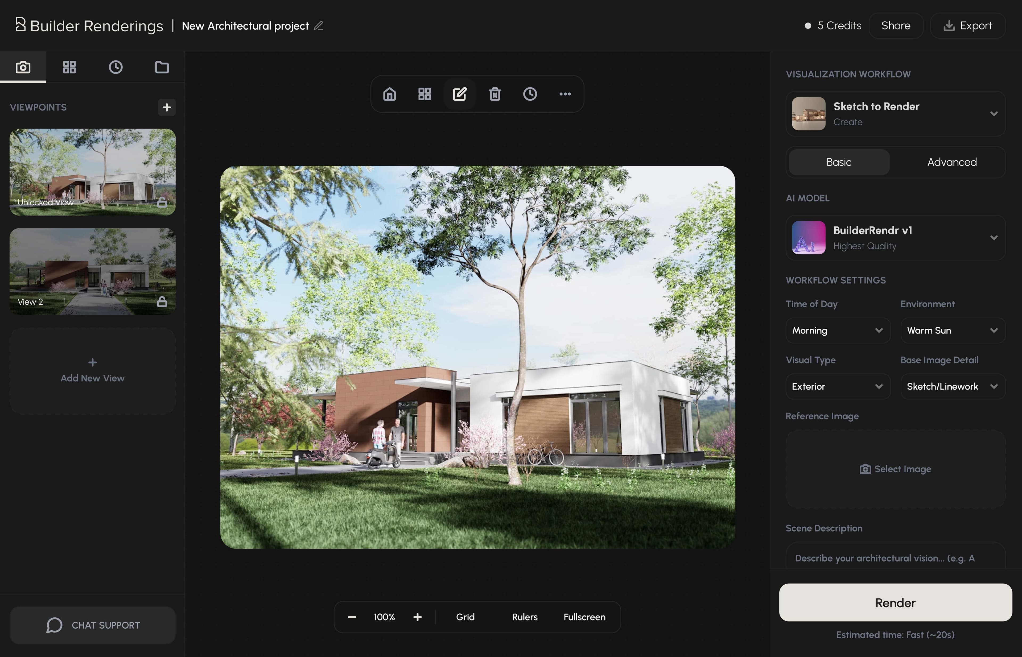Click the Builder Renderings logo icon
This screenshot has width=1022, height=657.
tap(20, 24)
